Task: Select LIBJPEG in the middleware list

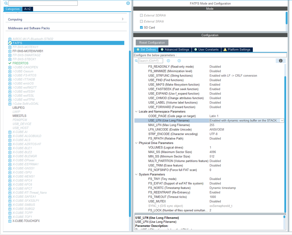Action: pos(18,108)
